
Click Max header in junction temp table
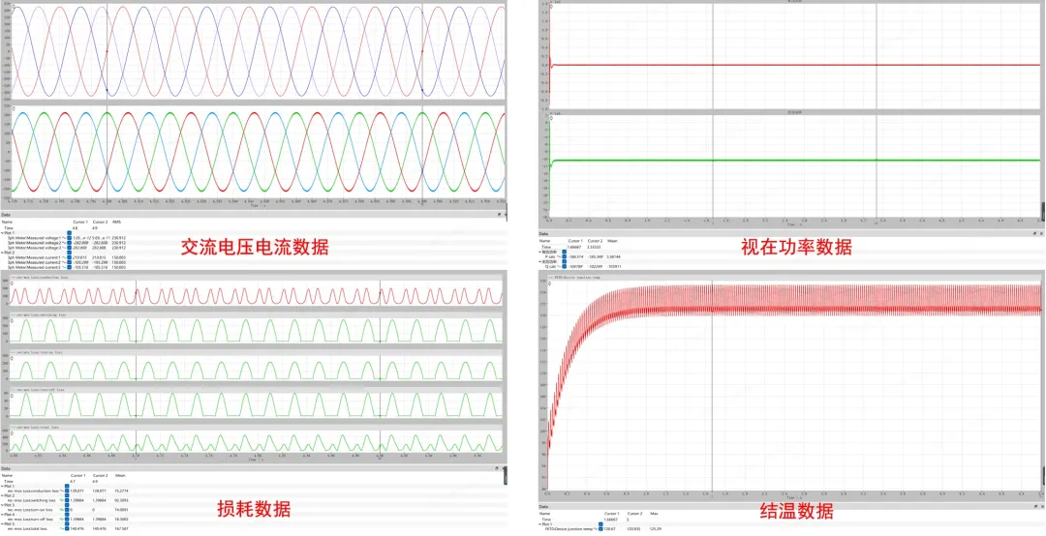(655, 513)
